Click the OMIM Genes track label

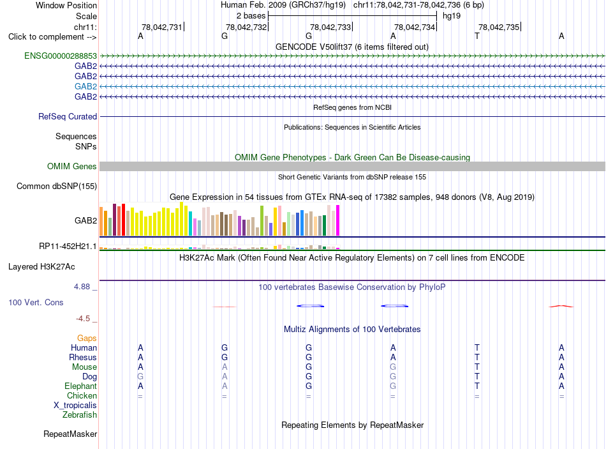(71, 167)
